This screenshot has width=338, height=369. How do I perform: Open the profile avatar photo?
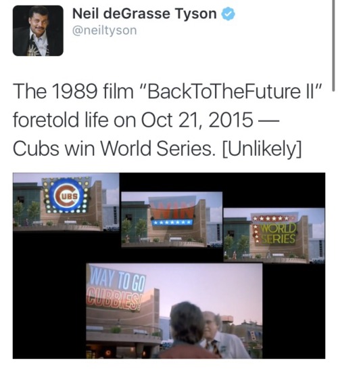[38, 30]
